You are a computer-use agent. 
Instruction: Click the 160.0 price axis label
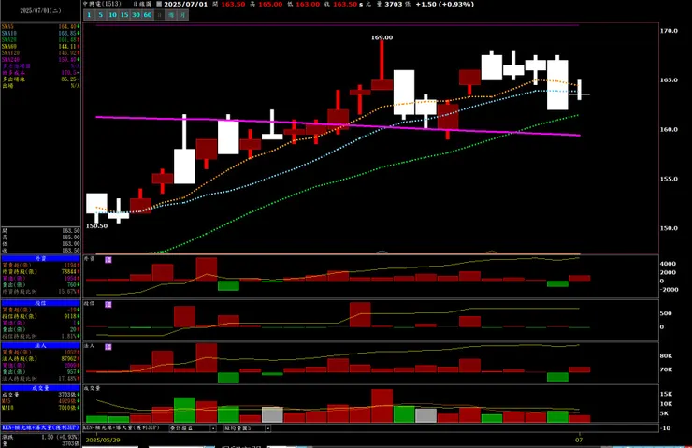pyautogui.click(x=669, y=130)
